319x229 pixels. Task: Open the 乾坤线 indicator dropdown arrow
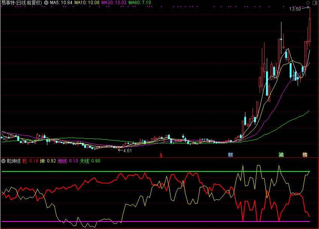click(x=3, y=161)
